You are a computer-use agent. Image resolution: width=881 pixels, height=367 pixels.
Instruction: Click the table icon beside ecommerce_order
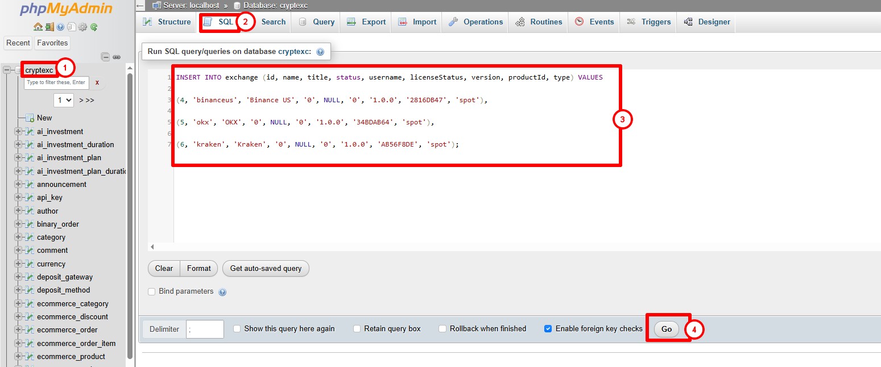(30, 330)
